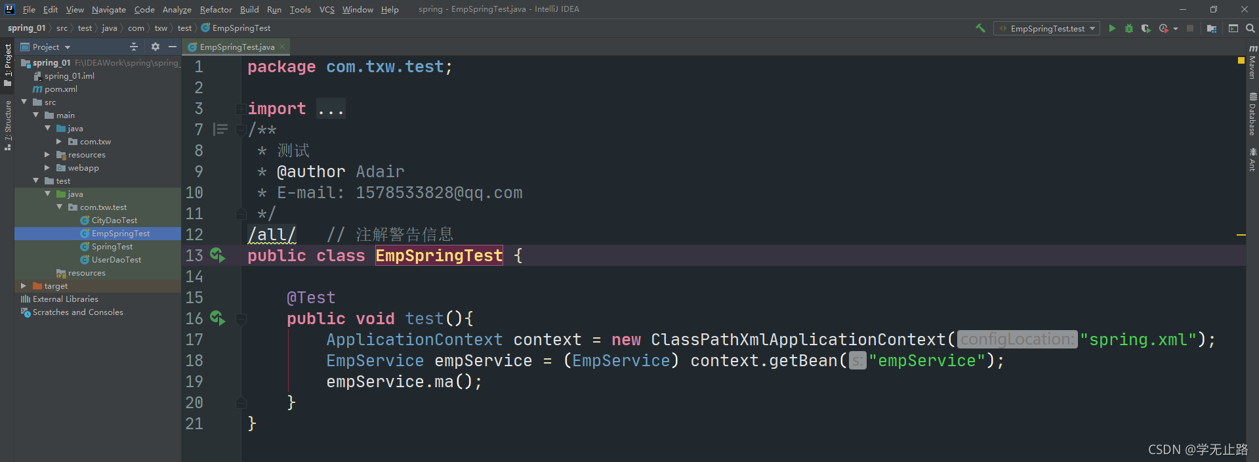Open the Database tool window
This screenshot has height=462, width=1259.
coord(1252,114)
